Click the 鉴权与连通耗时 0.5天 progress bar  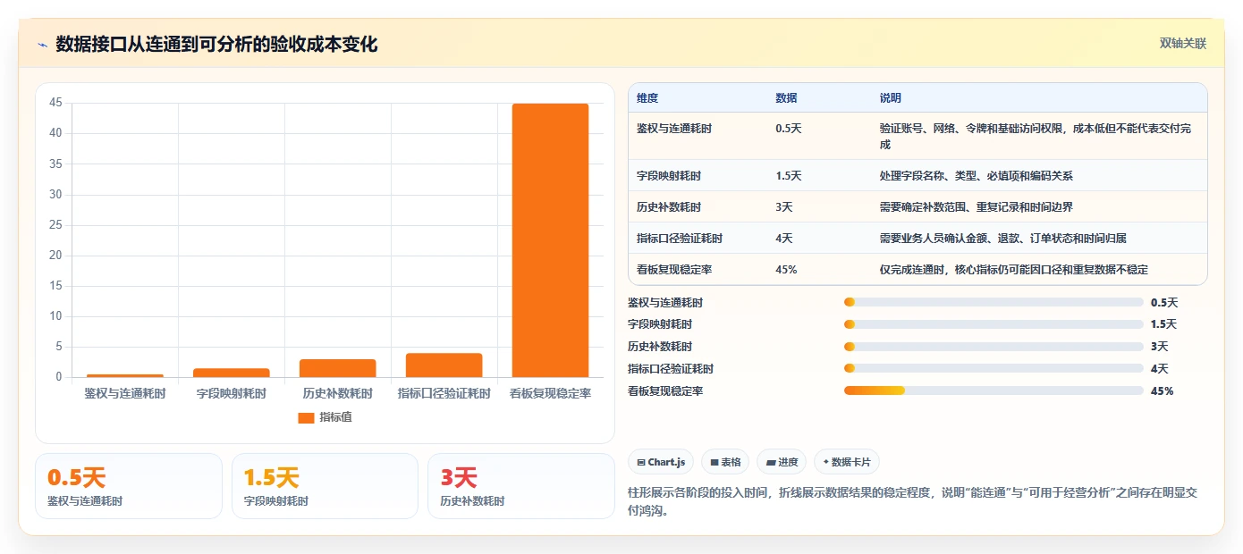pyautogui.click(x=994, y=303)
